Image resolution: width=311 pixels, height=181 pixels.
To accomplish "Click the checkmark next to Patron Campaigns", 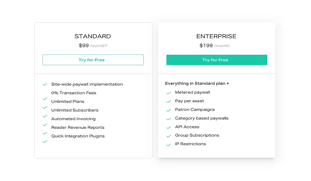I will click(x=169, y=110).
